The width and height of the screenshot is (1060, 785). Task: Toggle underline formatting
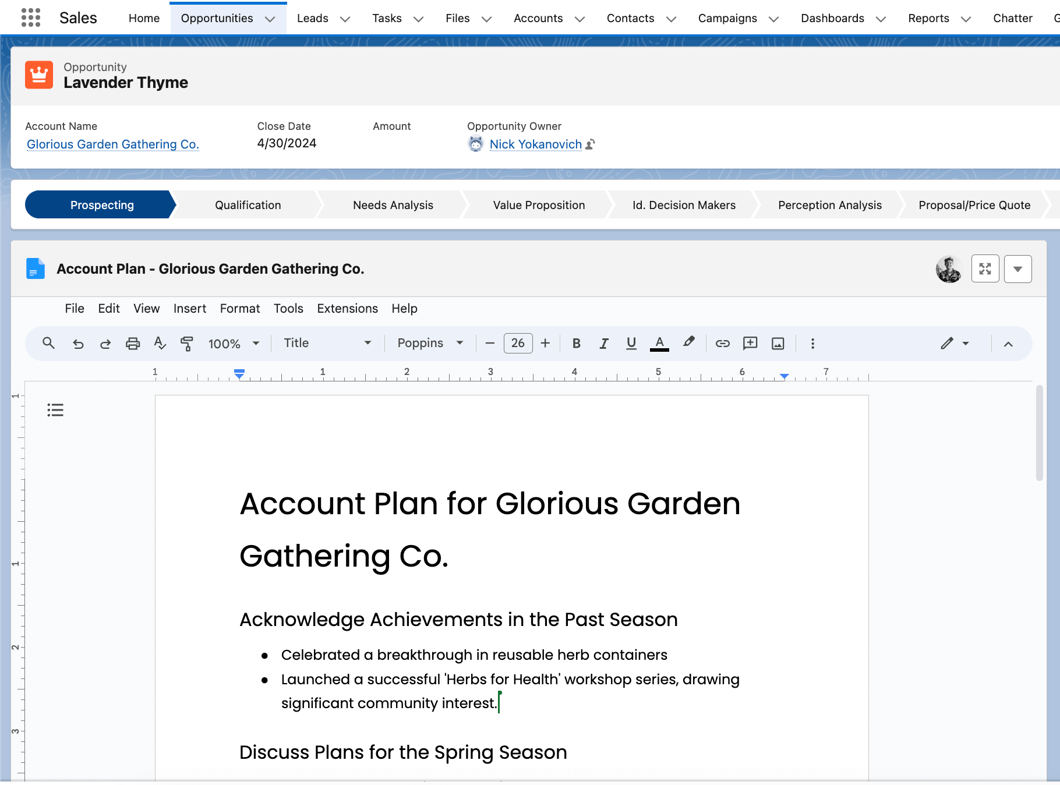tap(631, 344)
